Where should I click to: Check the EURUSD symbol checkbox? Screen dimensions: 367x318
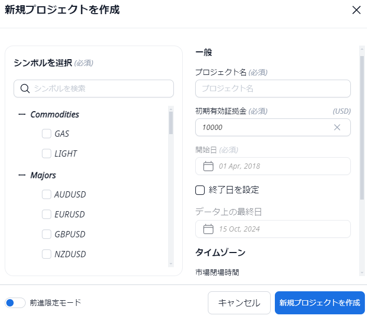click(x=47, y=214)
